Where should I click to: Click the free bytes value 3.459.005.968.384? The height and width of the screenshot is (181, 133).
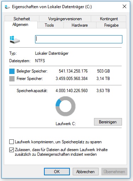click(72, 79)
